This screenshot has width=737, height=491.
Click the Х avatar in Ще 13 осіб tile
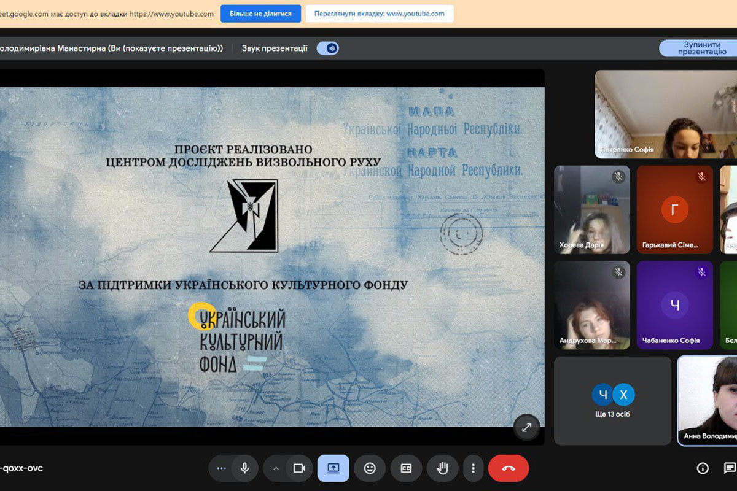coord(623,395)
